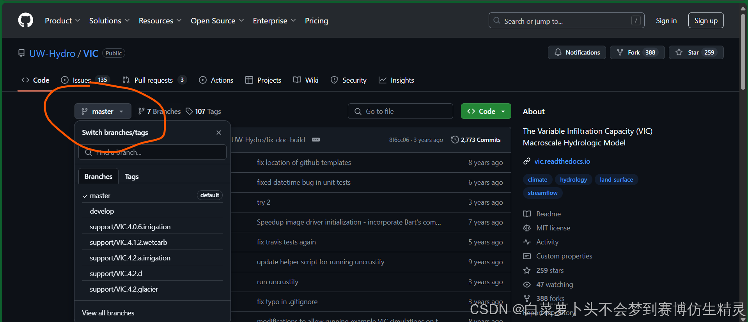Select branch support/VIC.4.1.2.wetcarb
This screenshot has height=322, width=748.
click(x=152, y=242)
